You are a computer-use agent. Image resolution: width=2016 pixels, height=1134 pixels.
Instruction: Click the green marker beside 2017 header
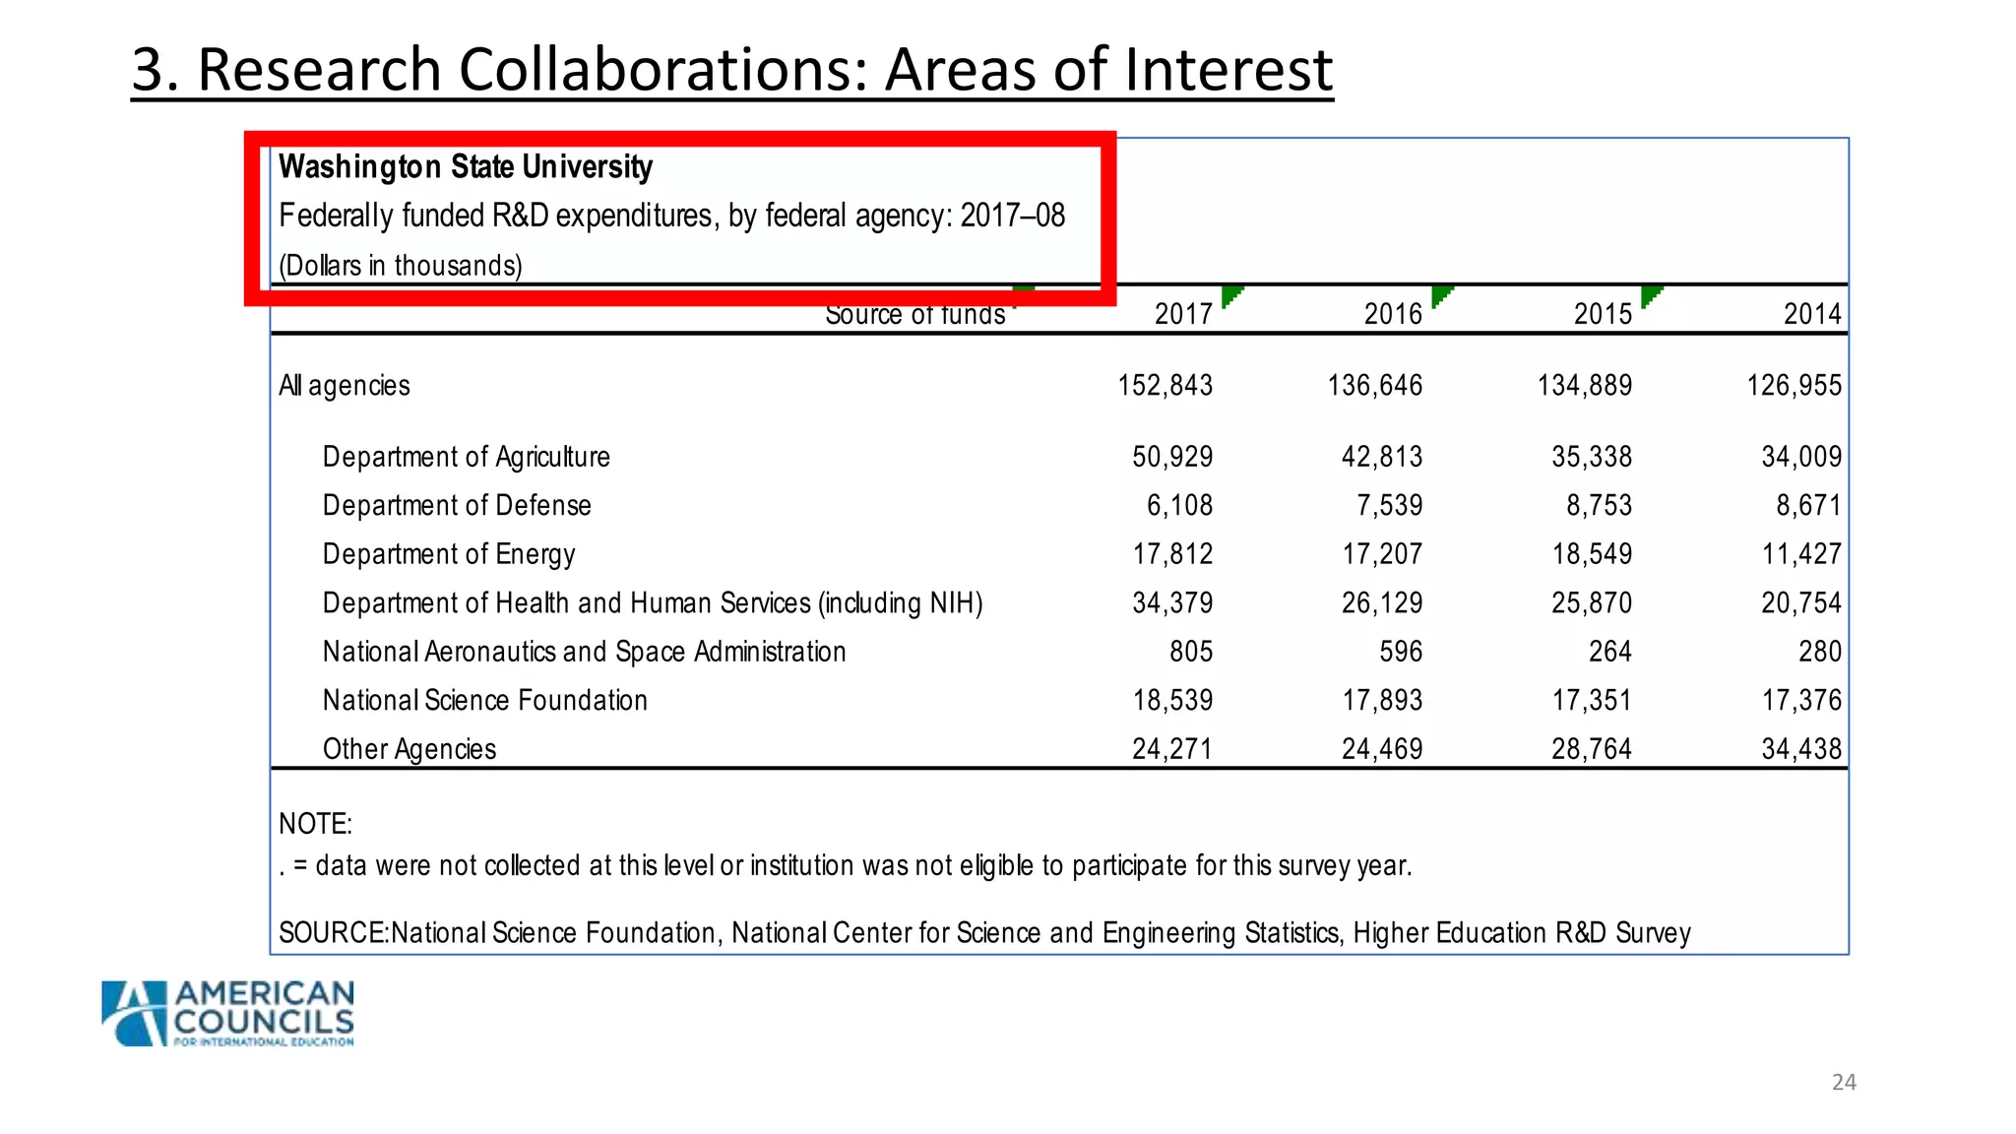click(x=1231, y=296)
